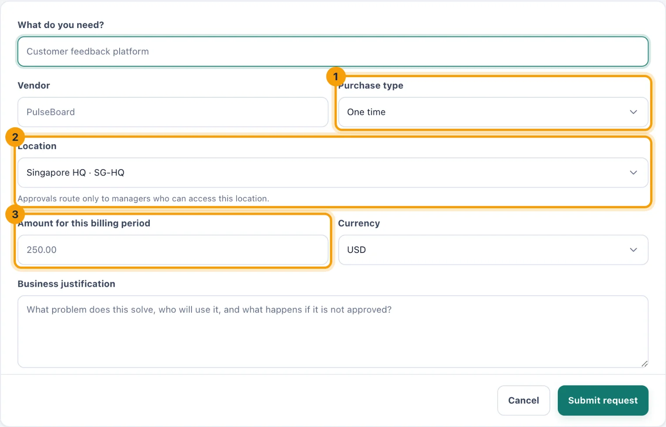Click the 'Currency' label
Screen dimensions: 666x427
click(x=359, y=224)
